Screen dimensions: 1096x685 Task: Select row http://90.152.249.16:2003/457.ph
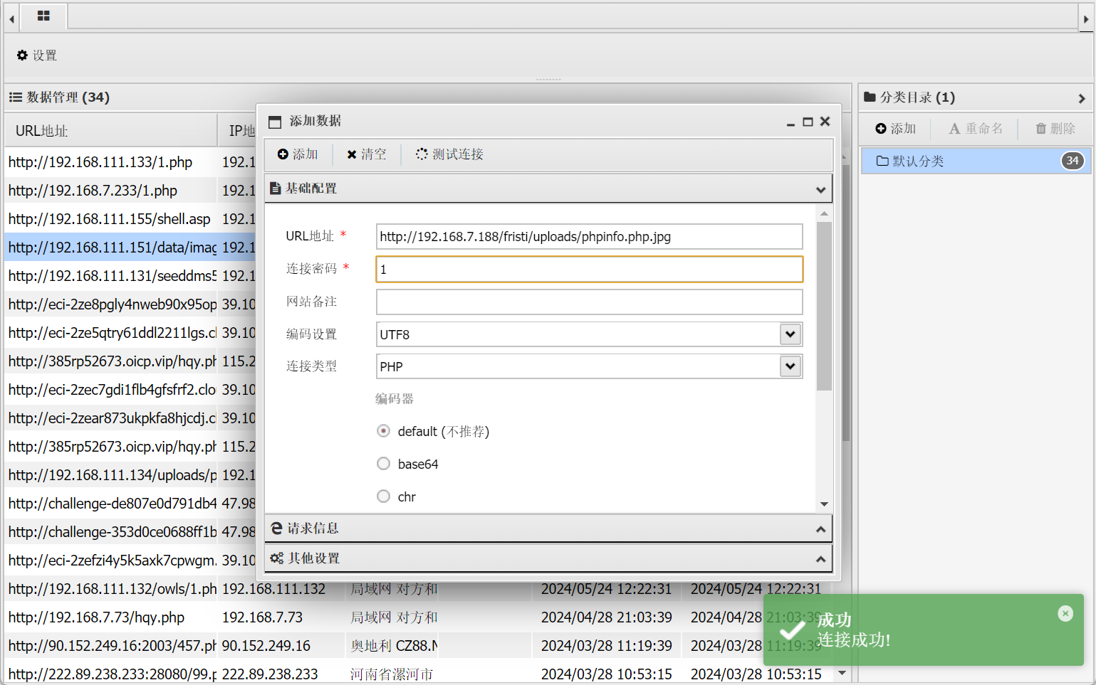(111, 646)
